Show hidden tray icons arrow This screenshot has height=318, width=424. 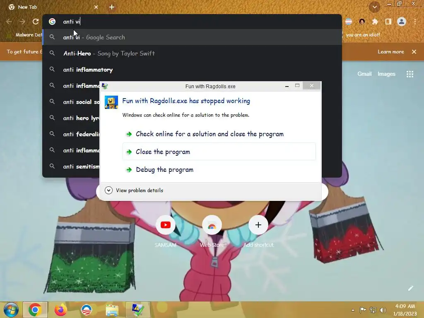(x=353, y=310)
